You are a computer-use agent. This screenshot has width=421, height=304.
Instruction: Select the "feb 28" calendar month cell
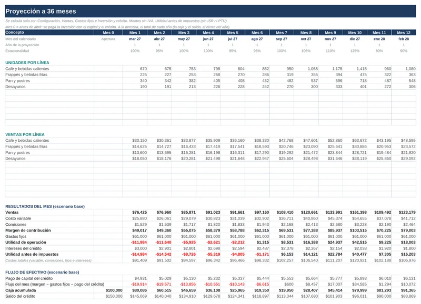(x=404, y=39)
